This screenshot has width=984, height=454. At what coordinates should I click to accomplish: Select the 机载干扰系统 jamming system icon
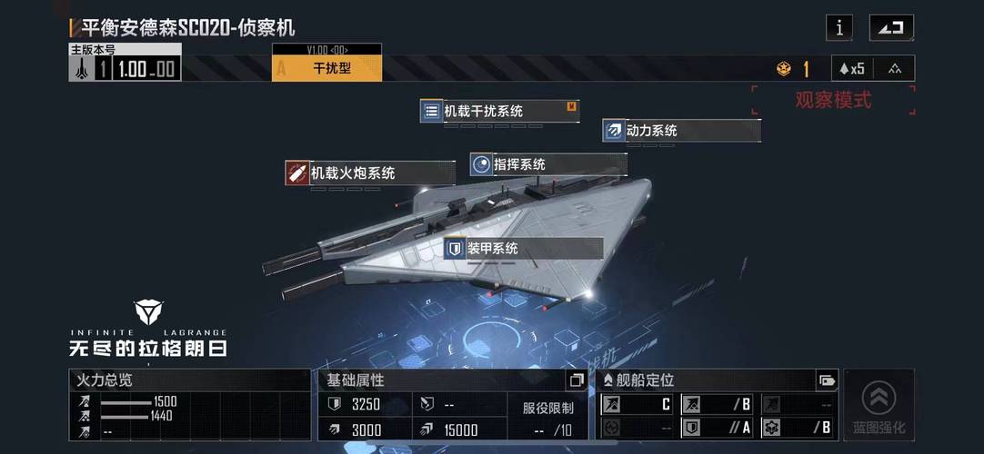click(x=431, y=112)
